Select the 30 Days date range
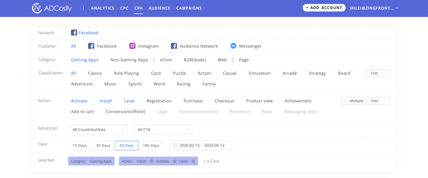The width and height of the screenshot is (428, 178). [x=103, y=145]
